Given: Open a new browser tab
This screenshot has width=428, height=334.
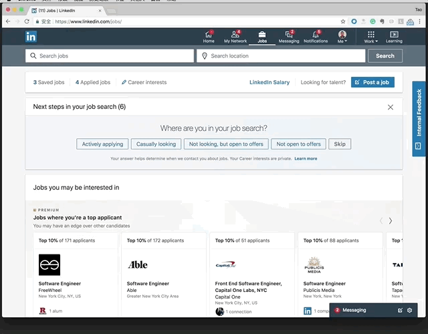Looking at the screenshot, I should [x=112, y=11].
